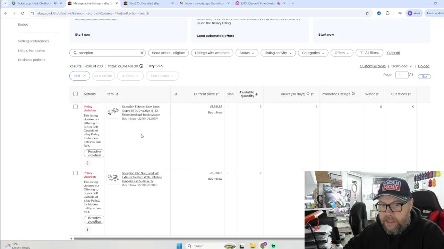444x249 pixels.
Task: Select the Scorpion 2.5" Non-Res Half Exhaust checkbox
Action: (x=75, y=173)
